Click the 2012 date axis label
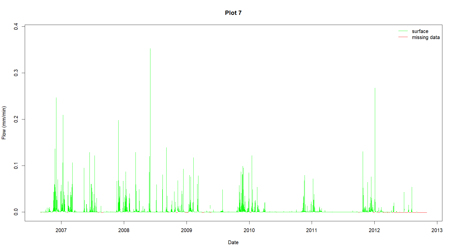Viewport: 455px width, 252px height. (374, 230)
